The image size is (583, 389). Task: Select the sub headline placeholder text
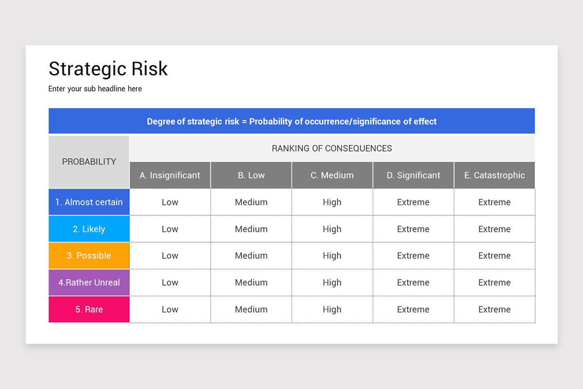[x=95, y=88]
